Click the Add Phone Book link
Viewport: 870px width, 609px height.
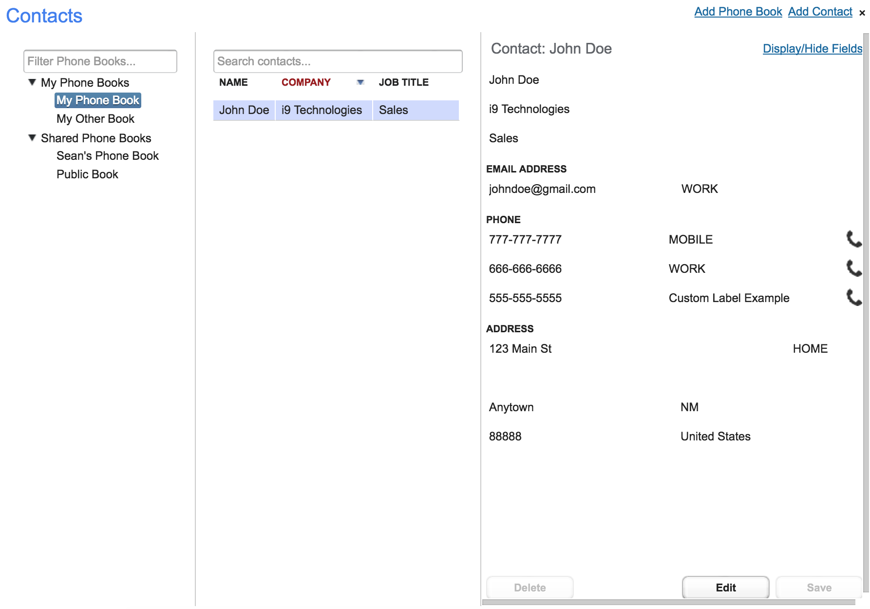coord(738,12)
